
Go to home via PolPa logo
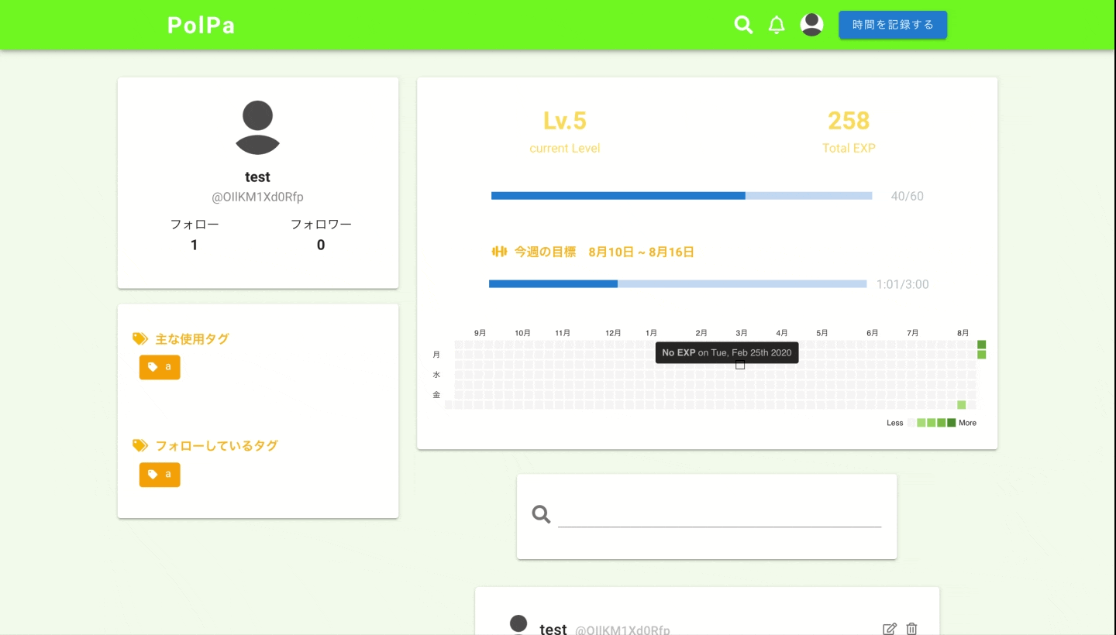pyautogui.click(x=201, y=25)
